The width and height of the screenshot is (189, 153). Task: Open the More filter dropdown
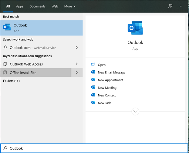click(x=70, y=6)
